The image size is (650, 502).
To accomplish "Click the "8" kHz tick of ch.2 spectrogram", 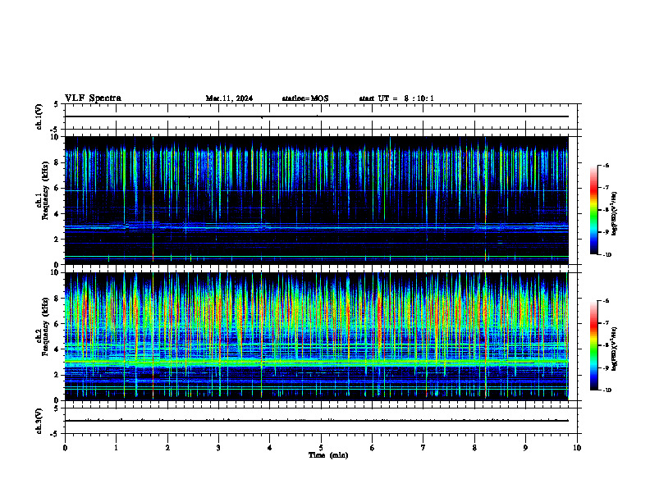I will click(58, 298).
